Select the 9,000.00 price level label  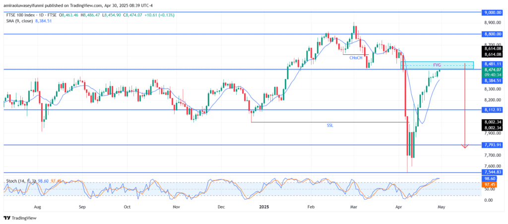click(493, 12)
